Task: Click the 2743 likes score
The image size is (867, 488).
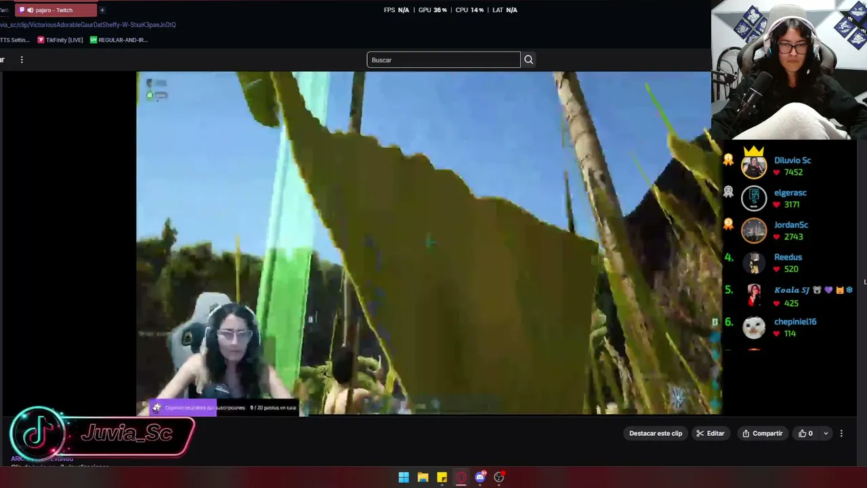Action: click(793, 237)
